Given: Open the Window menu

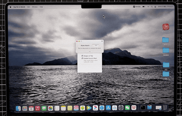Looking at the screenshot, I should pos(35,7).
